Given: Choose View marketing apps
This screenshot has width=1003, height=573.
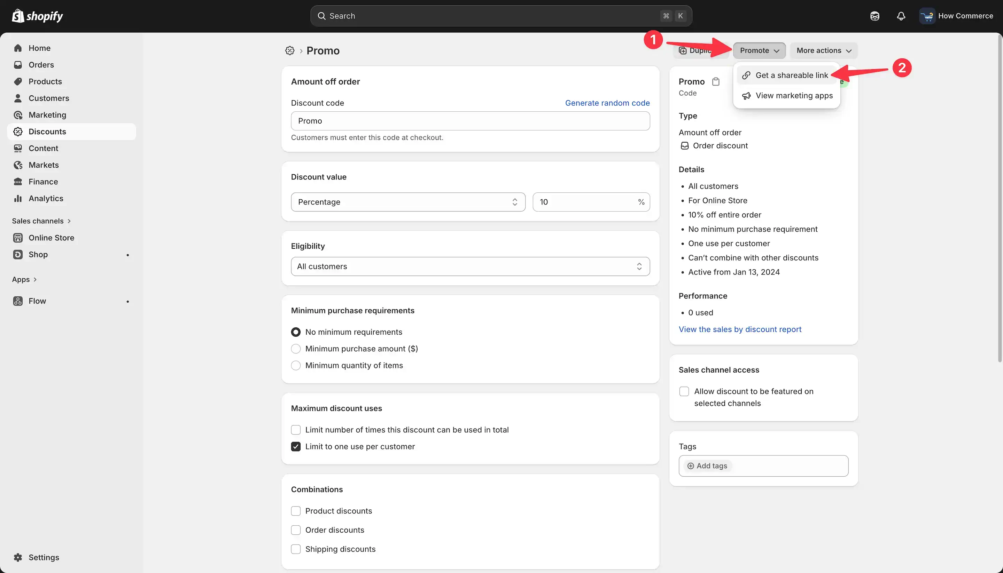Looking at the screenshot, I should click(786, 96).
